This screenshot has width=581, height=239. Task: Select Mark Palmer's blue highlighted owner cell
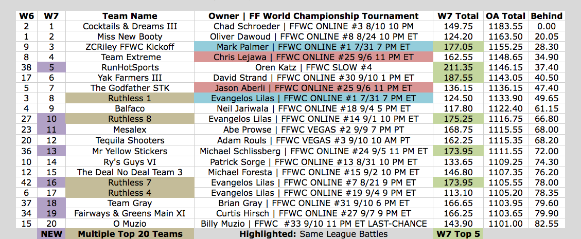click(313, 47)
